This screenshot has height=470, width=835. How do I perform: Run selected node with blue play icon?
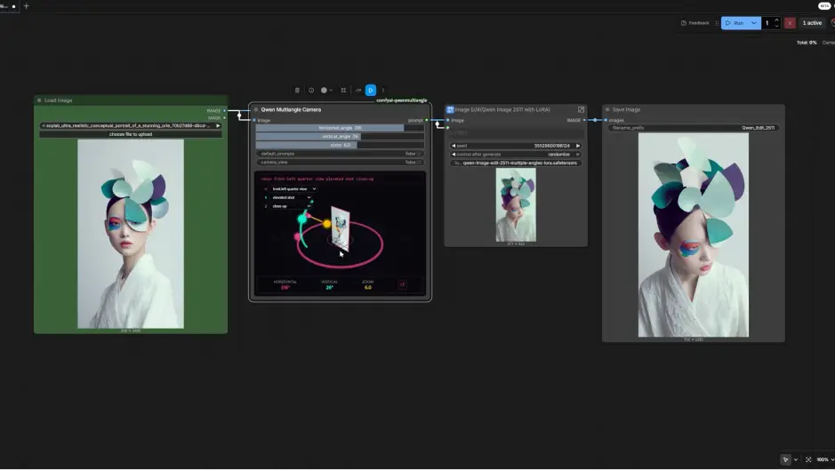tap(371, 91)
